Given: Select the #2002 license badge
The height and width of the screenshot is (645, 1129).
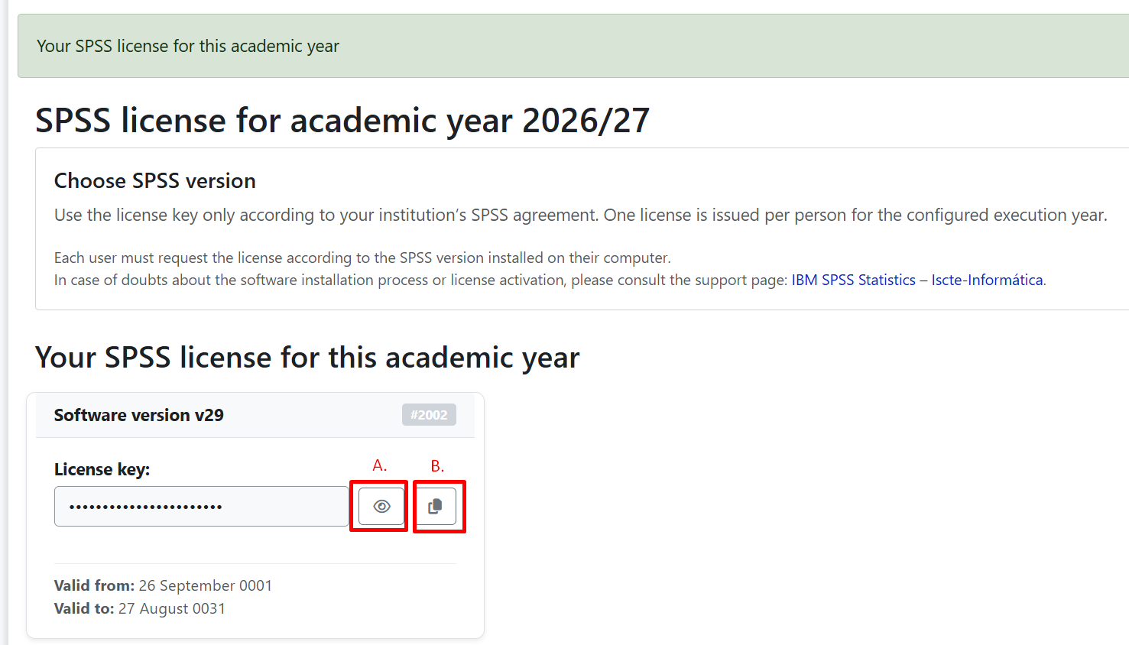Looking at the screenshot, I should coord(429,415).
